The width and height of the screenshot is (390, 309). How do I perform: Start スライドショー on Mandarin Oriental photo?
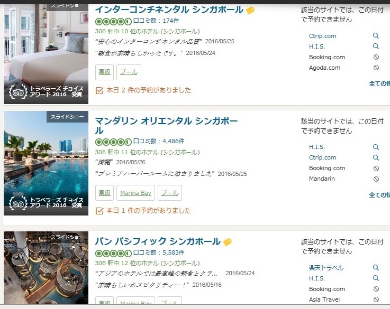(x=67, y=117)
